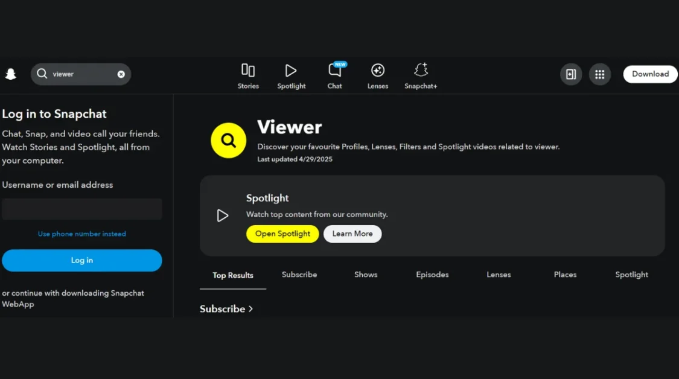This screenshot has width=679, height=379.
Task: Click the magnifier icon in search box
Action: [x=42, y=74]
